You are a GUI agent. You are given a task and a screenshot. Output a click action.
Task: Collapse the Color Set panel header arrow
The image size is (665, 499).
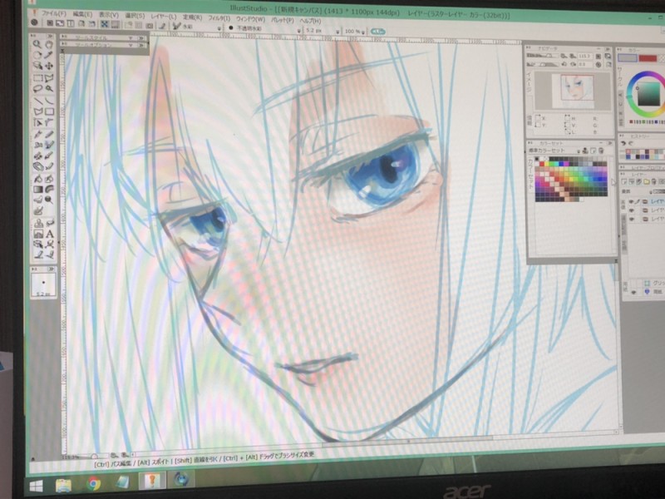tap(609, 143)
